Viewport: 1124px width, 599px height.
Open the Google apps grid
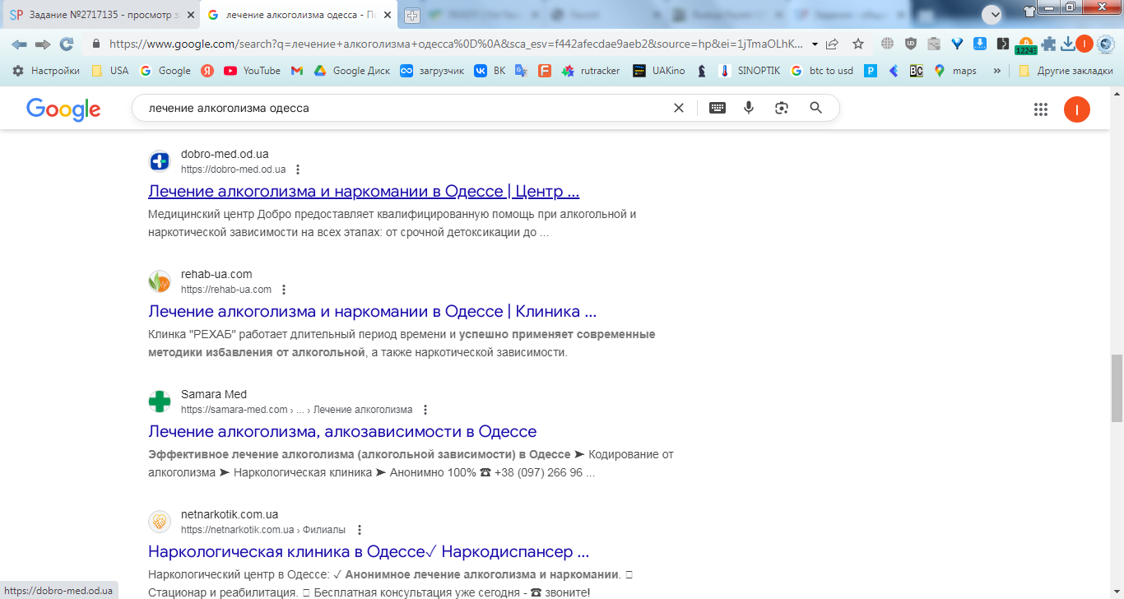[1041, 109]
